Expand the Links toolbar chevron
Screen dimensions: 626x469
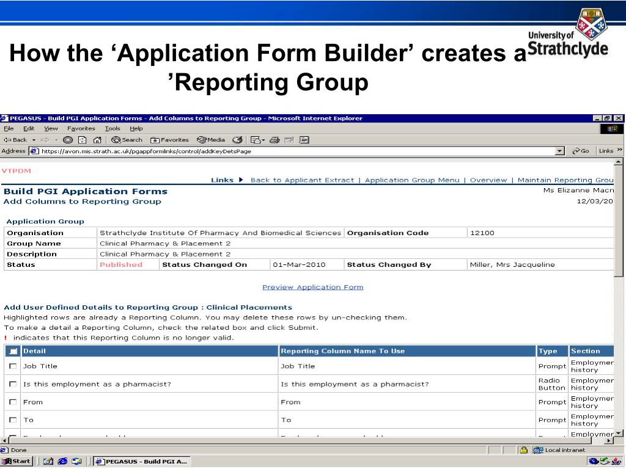[x=620, y=150]
